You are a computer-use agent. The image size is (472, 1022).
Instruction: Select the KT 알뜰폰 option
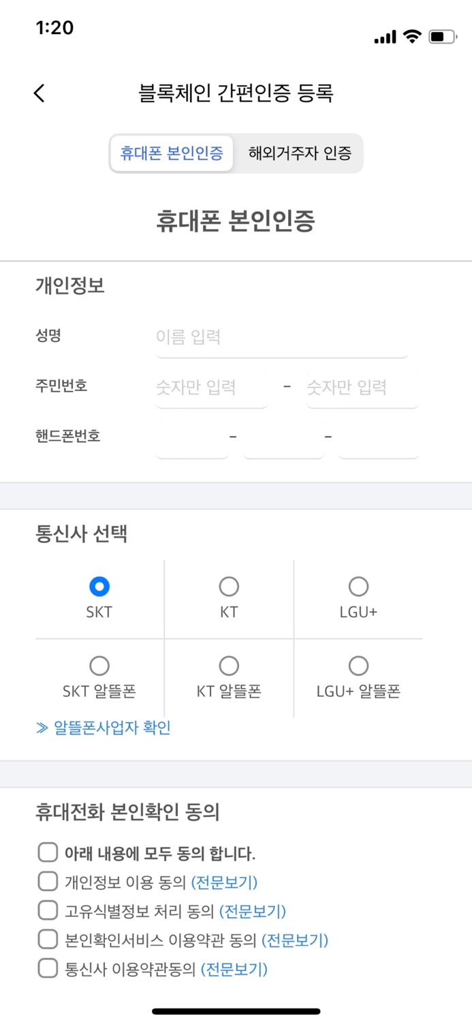(229, 664)
